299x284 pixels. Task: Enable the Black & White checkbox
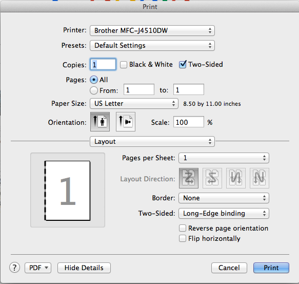[x=124, y=65]
